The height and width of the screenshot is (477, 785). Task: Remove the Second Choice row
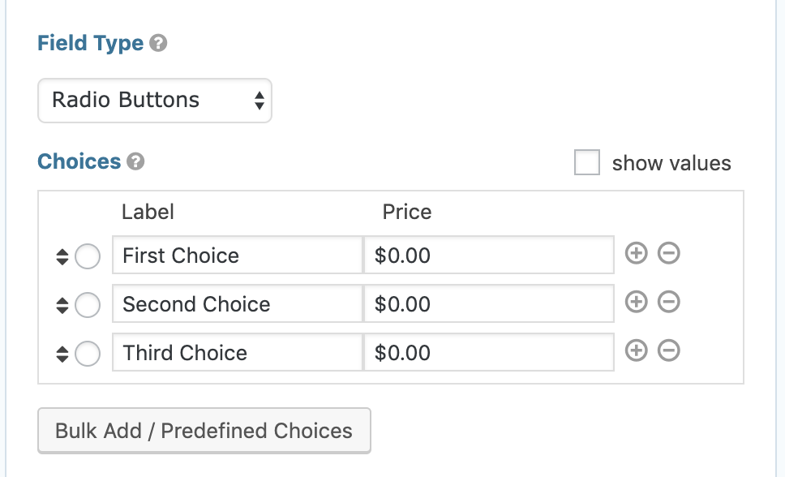tap(669, 302)
